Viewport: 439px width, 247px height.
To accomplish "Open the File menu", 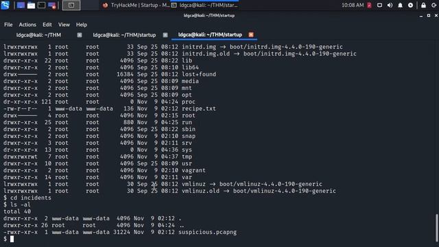I will click(8, 25).
